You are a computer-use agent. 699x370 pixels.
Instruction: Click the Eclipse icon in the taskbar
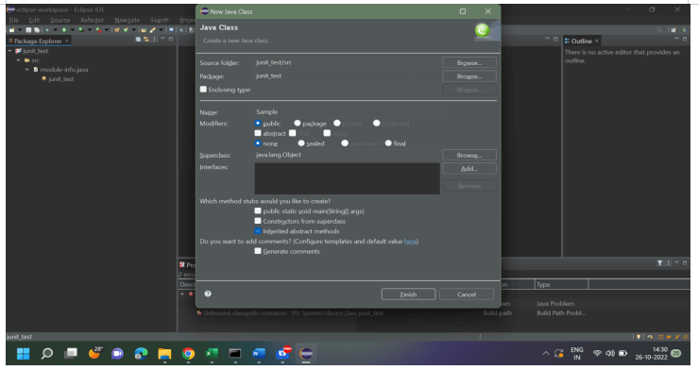pos(306,354)
